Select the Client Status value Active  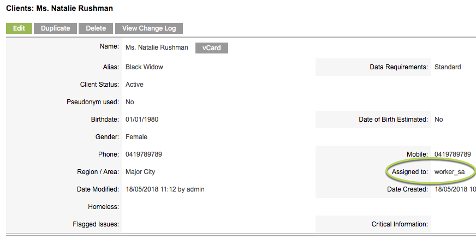tap(134, 85)
